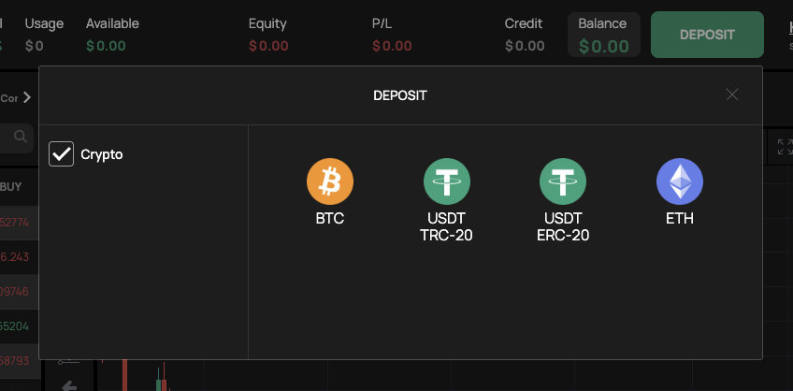Select the row with buy price ending 6.243
Image resolution: width=793 pixels, height=391 pixels.
pos(15,257)
